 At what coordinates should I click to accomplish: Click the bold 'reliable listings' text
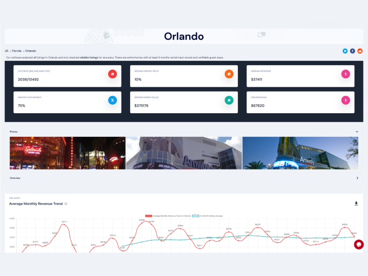click(x=89, y=57)
